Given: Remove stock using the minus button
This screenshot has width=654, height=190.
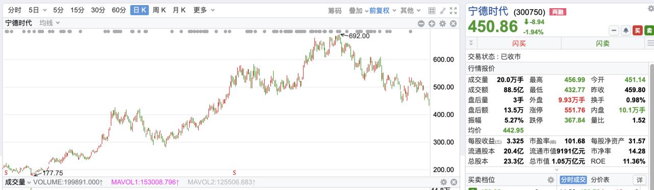Looking at the screenshot, I should 614,31.
